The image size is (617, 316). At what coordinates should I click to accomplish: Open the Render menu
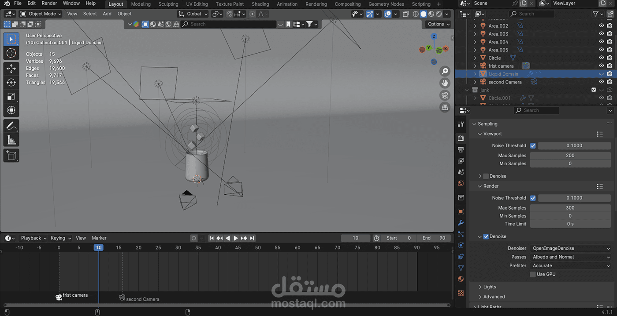tap(49, 4)
